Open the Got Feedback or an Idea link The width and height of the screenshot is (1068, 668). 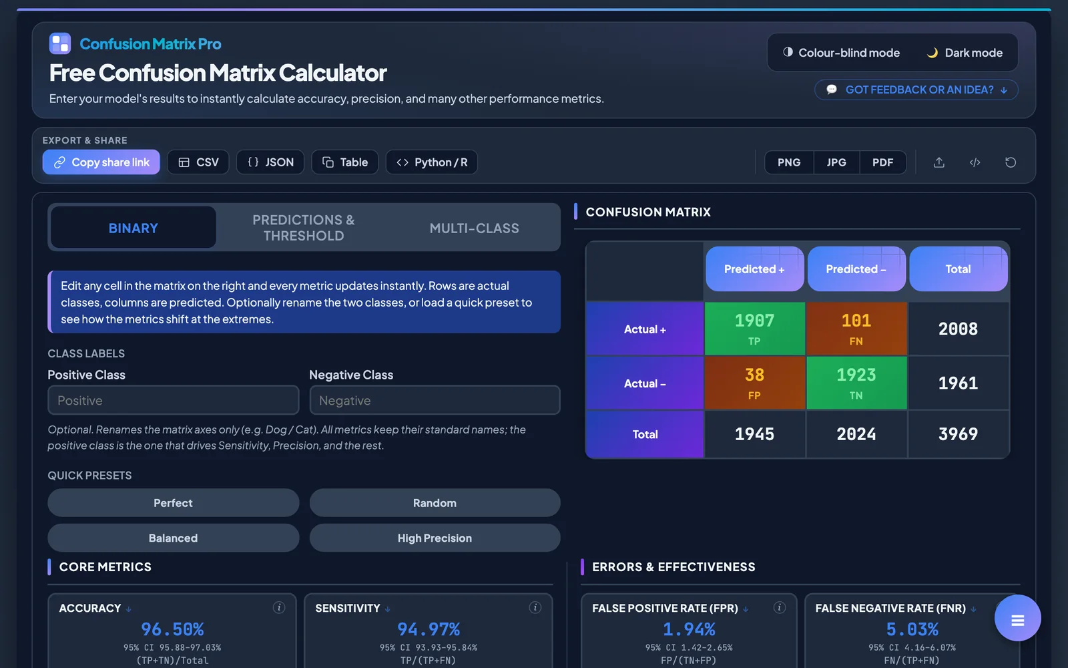coord(916,90)
